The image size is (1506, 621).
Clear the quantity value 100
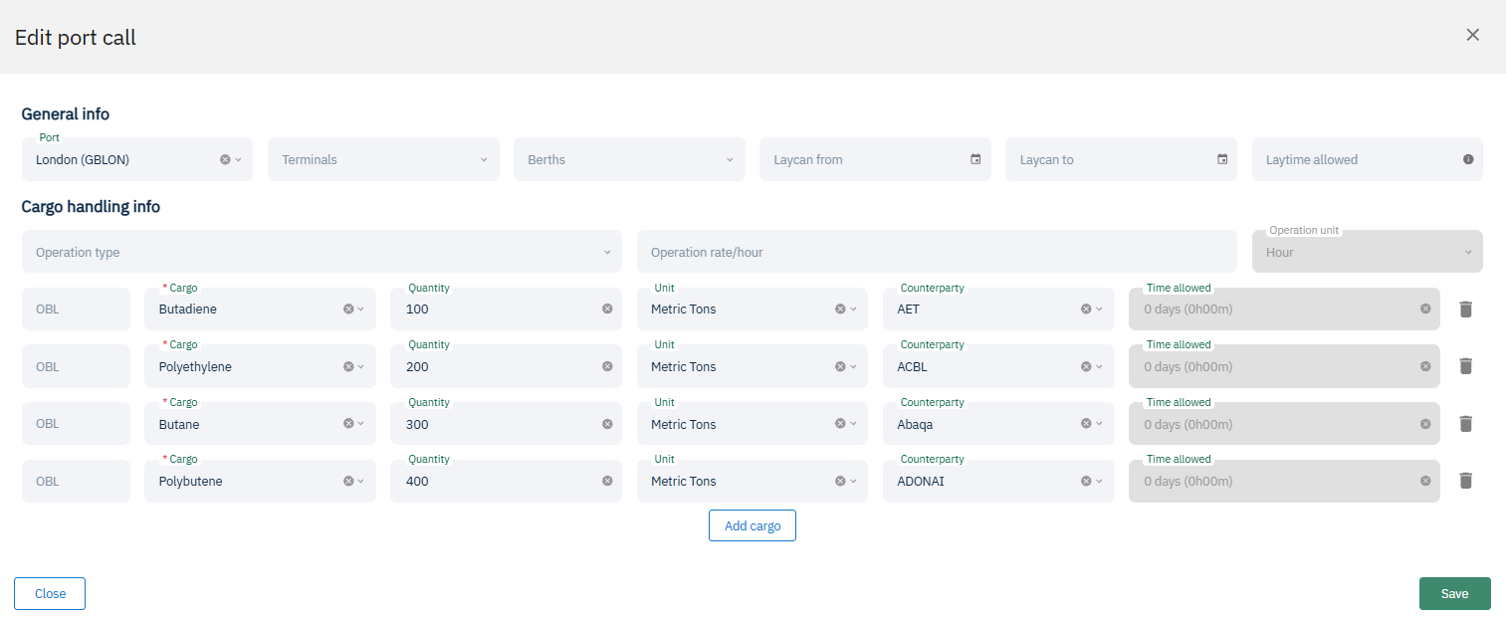[607, 309]
